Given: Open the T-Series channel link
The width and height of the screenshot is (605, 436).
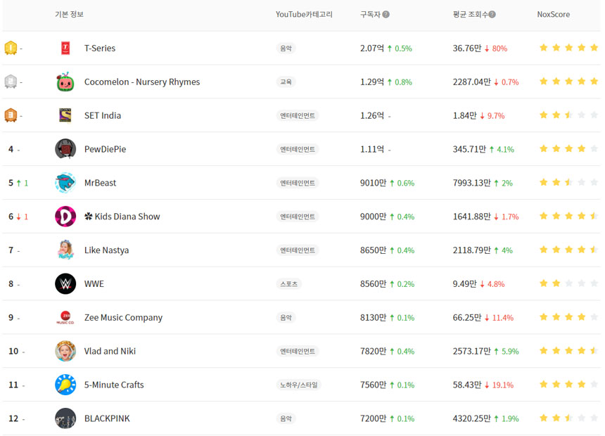Looking at the screenshot, I should tap(100, 49).
